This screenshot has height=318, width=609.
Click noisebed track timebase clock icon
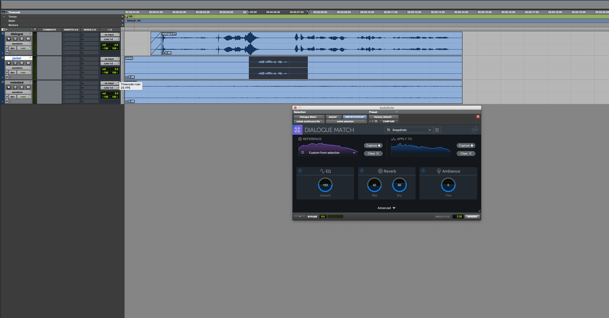pyautogui.click(x=7, y=101)
